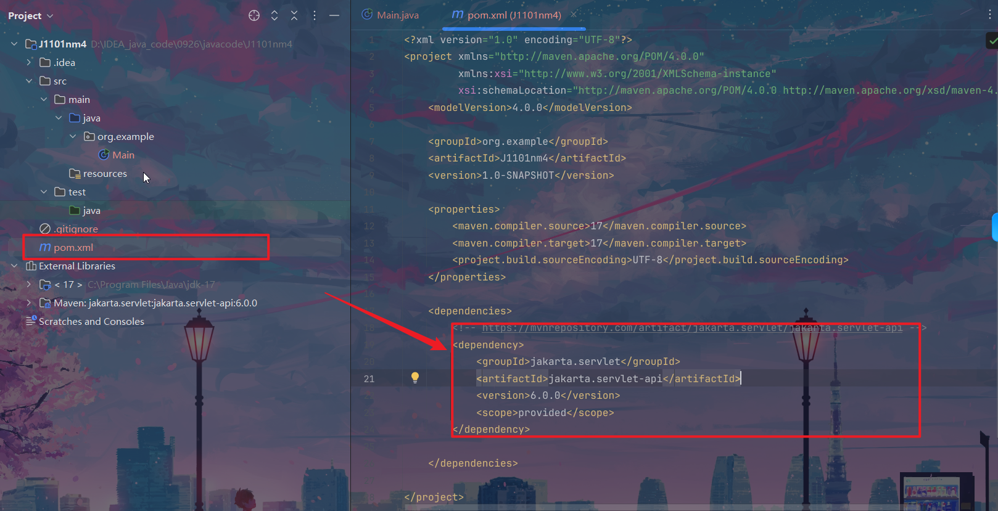Image resolution: width=998 pixels, height=511 pixels.
Task: Click the Main class icon in tree
Action: point(104,155)
